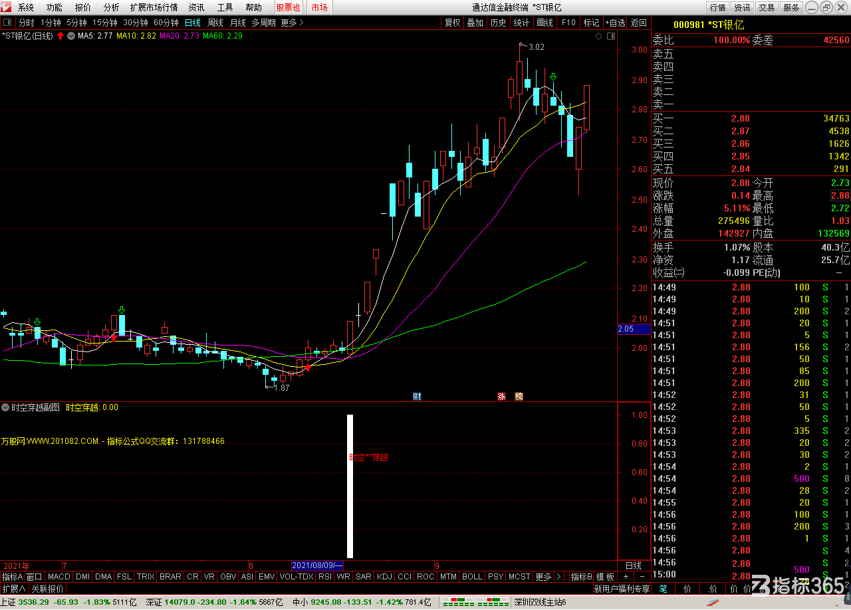Click 叠加 overlay toolbar item
The image size is (851, 610).
tap(475, 23)
